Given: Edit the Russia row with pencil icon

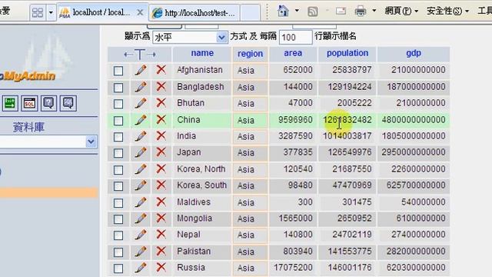Looking at the screenshot, I should tap(141, 267).
